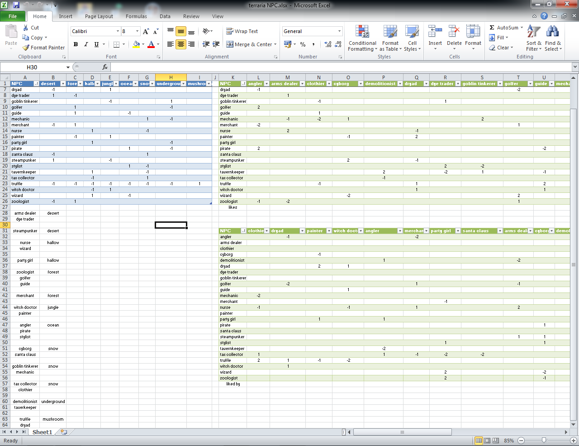Apply Percent Style

coord(303,44)
